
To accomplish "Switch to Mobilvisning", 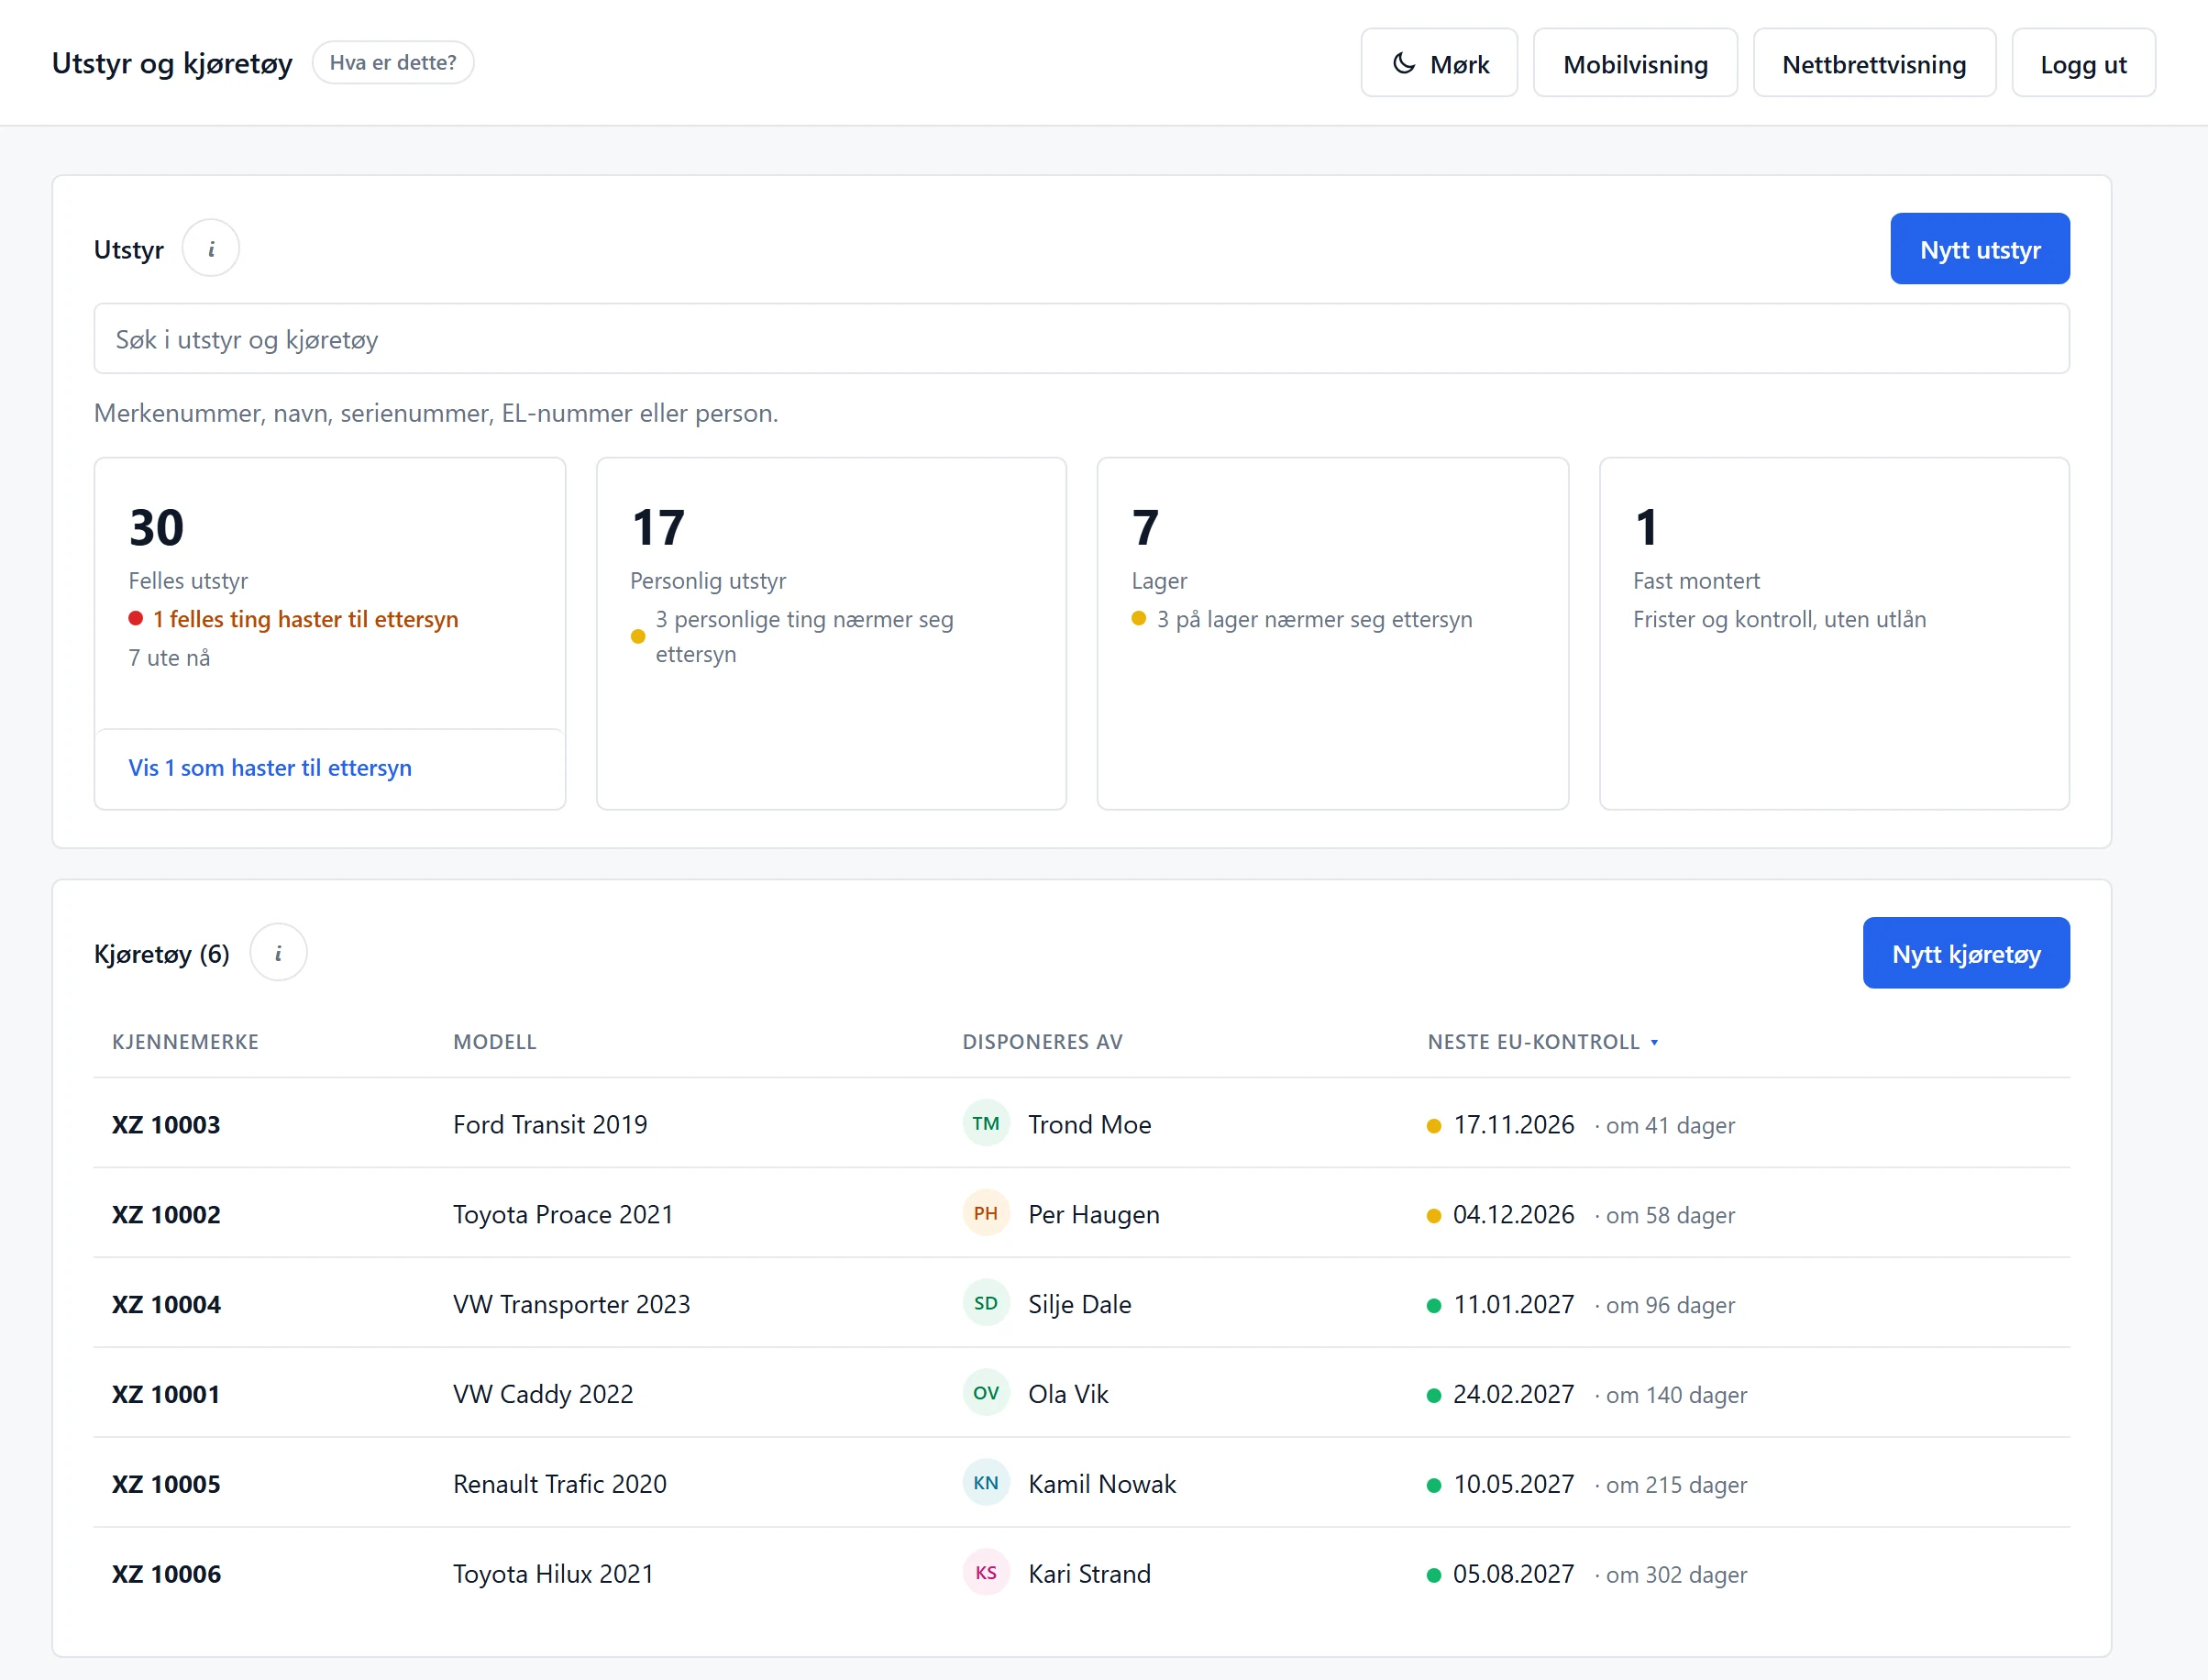I will click(1635, 64).
